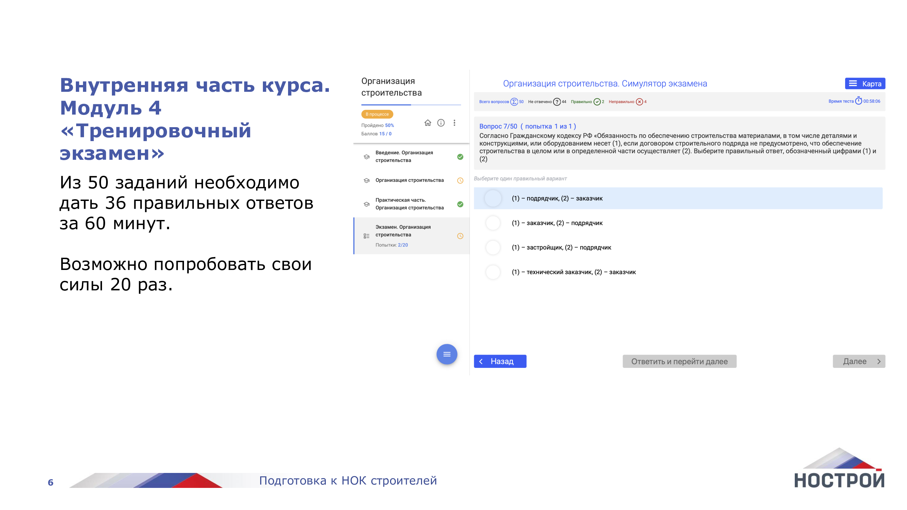Viewport: 907px width, 510px height.
Task: Click clock status beside Экзамен module
Action: pos(460,236)
